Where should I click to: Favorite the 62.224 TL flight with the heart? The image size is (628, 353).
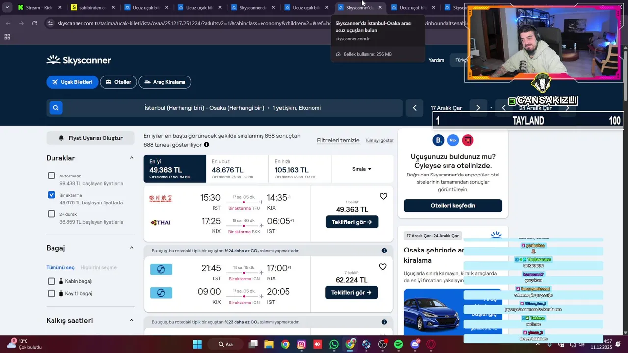[383, 267]
